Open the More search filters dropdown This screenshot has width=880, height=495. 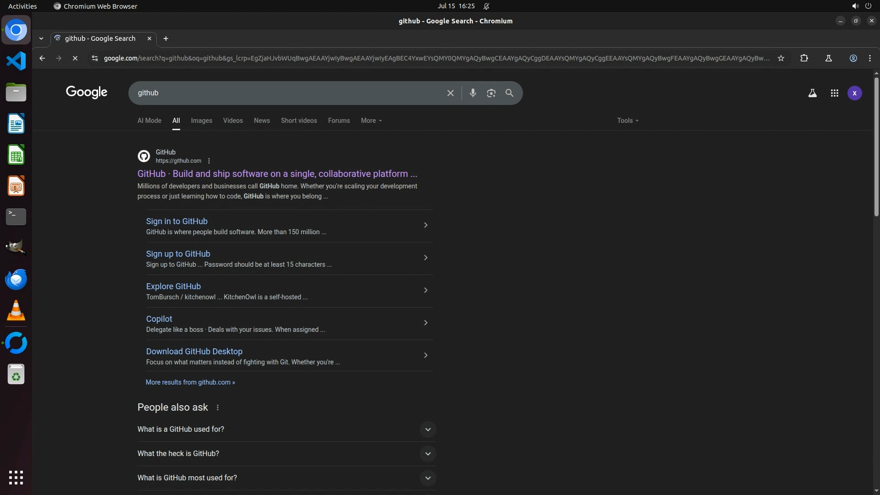point(371,121)
